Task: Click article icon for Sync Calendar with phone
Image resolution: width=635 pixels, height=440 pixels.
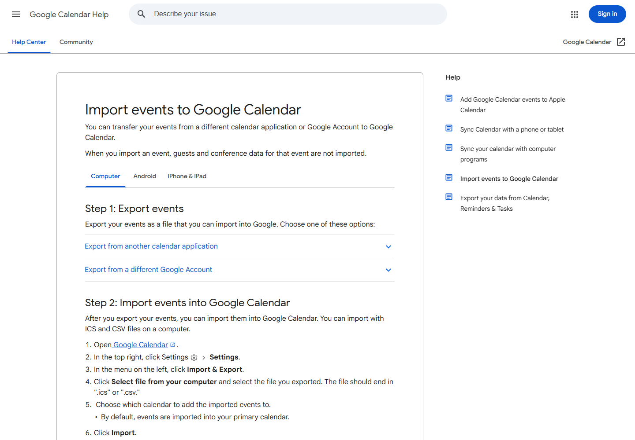Action: click(x=449, y=128)
